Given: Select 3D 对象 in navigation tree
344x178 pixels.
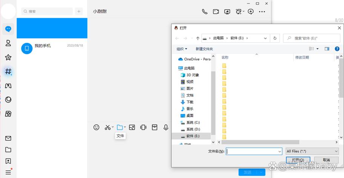Looking at the screenshot, I should [x=190, y=75].
